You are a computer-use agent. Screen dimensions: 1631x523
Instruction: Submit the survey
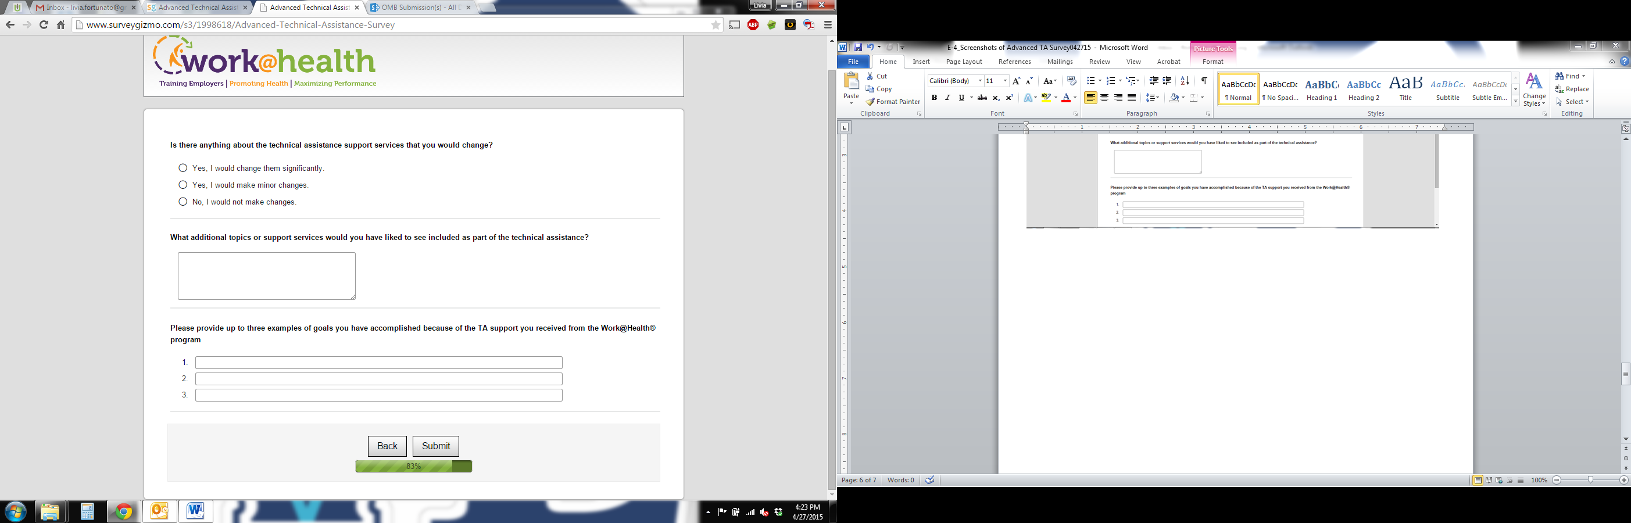coord(435,446)
